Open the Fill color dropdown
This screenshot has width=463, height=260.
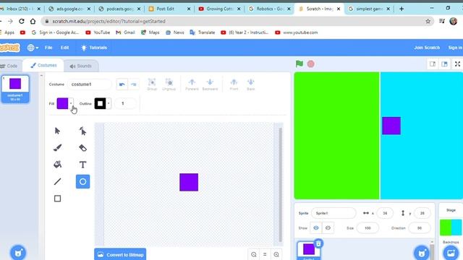[71, 103]
